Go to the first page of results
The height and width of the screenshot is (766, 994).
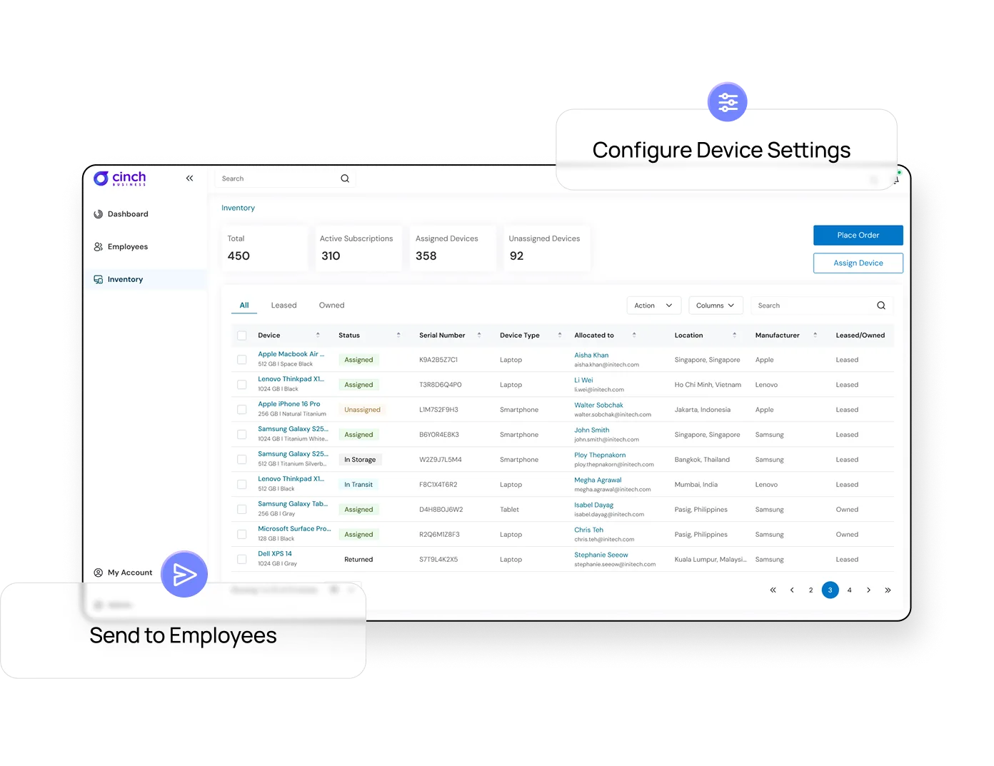[773, 590]
